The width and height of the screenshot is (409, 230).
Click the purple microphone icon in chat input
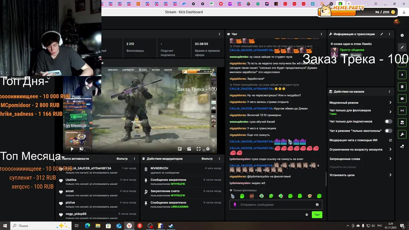click(x=235, y=205)
